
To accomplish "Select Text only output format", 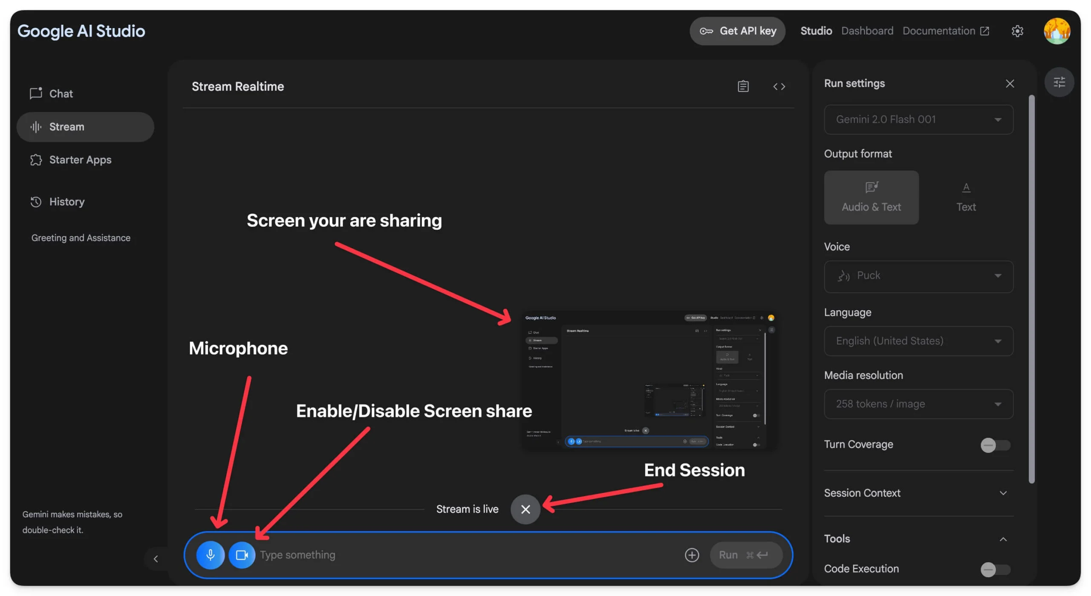I will click(x=966, y=197).
